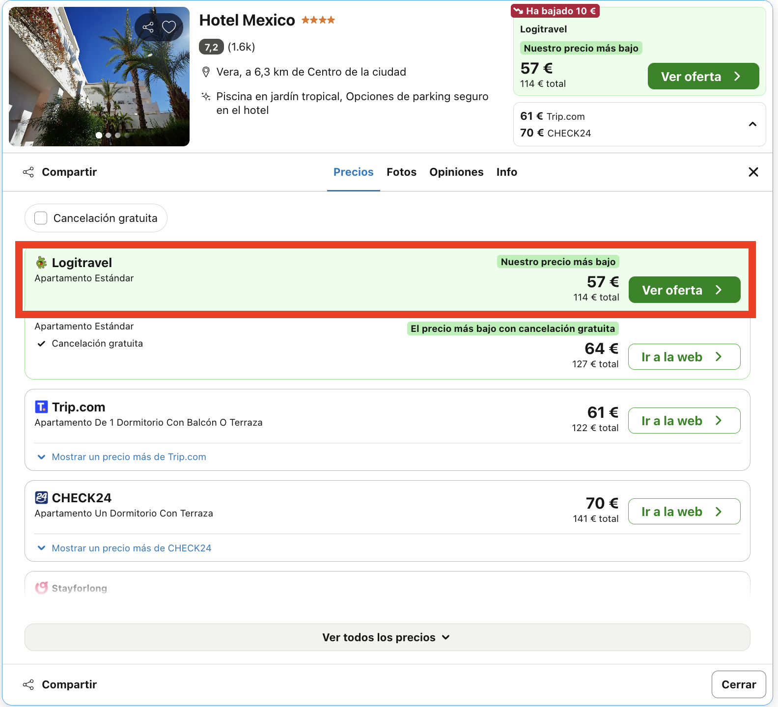
Task: Click Ir a la web for 64 € offer
Action: click(x=684, y=356)
